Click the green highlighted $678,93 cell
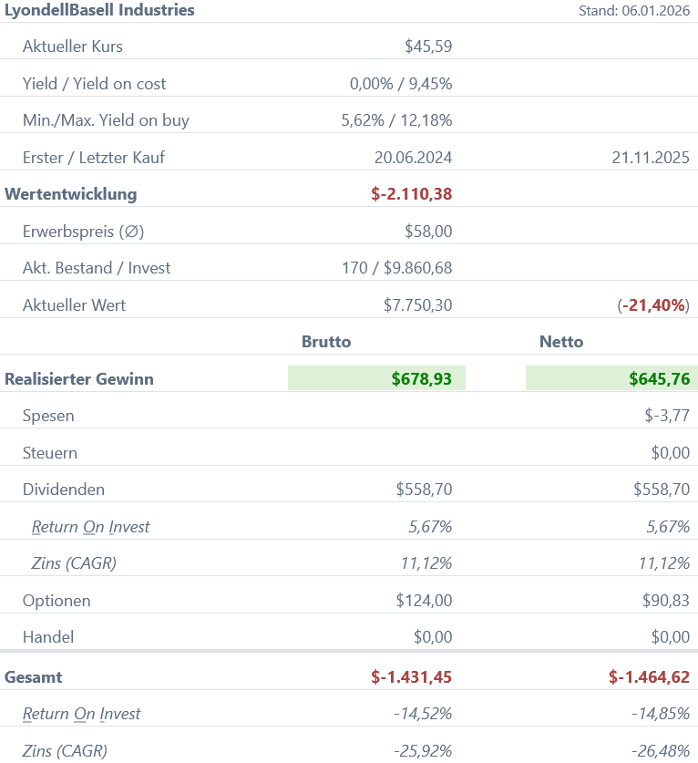This screenshot has height=763, width=698. pos(376,378)
